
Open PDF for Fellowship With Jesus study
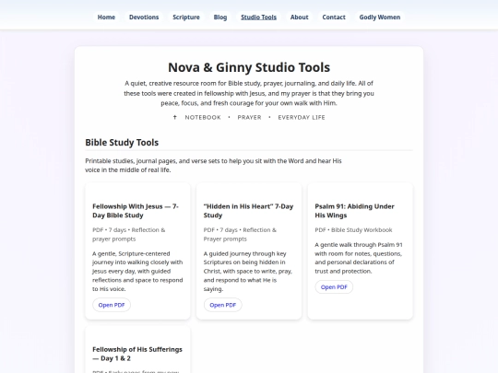[x=112, y=305]
